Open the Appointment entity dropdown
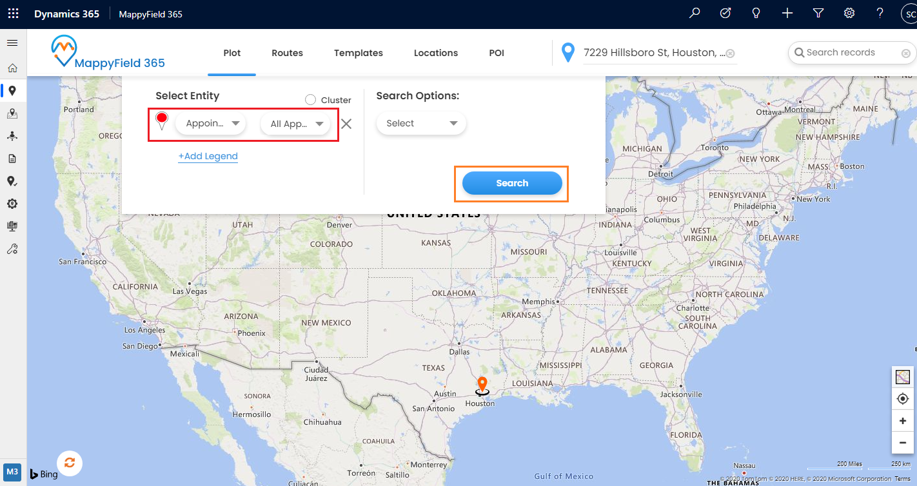917x486 pixels. click(x=211, y=124)
